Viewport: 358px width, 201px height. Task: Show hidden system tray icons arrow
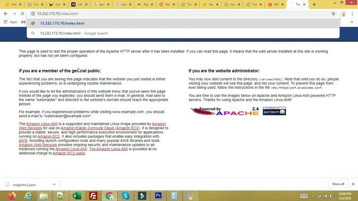coord(313,196)
